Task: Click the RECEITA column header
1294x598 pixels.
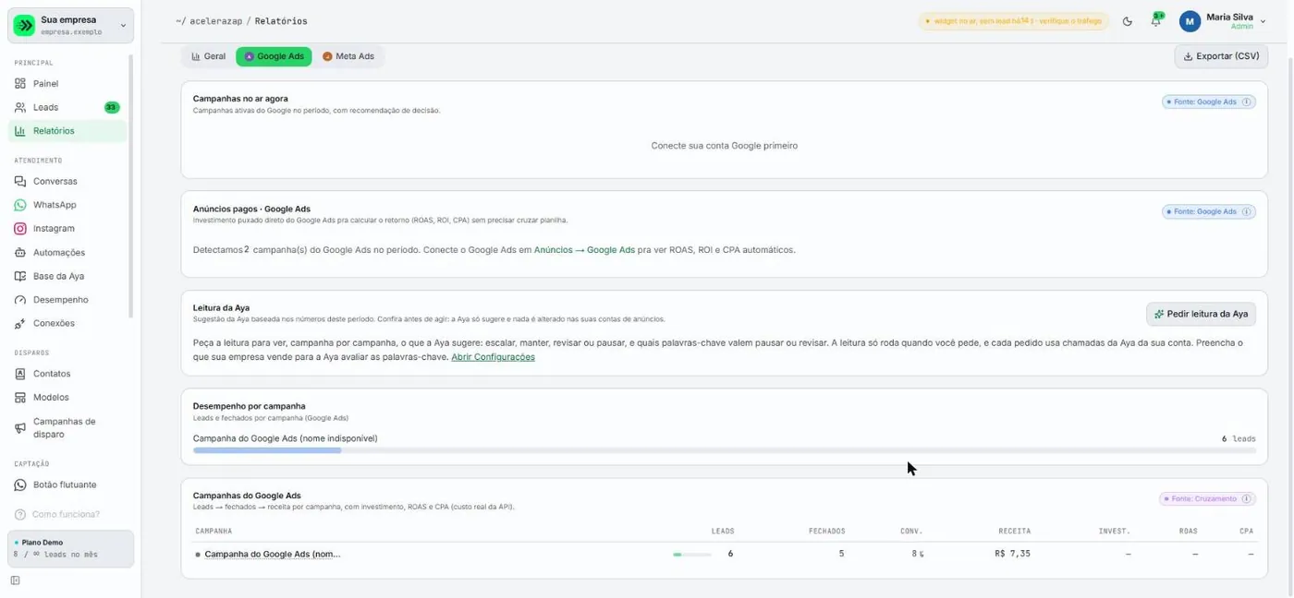Action: [1014, 532]
